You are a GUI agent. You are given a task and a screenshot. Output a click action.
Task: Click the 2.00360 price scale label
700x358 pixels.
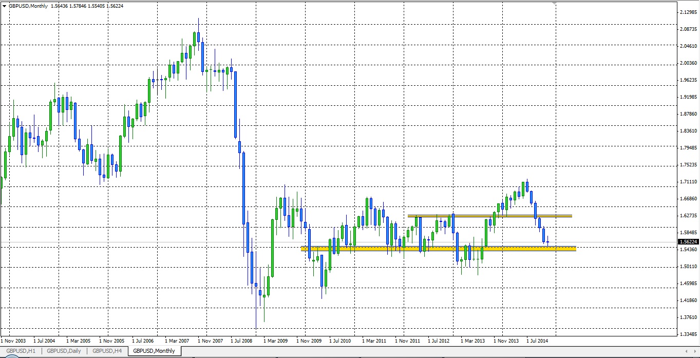pos(688,63)
